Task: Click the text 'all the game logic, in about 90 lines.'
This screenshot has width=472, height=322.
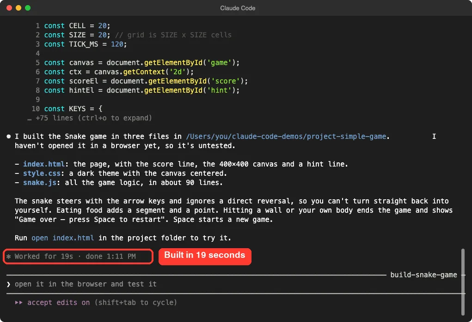Action: click(x=144, y=183)
